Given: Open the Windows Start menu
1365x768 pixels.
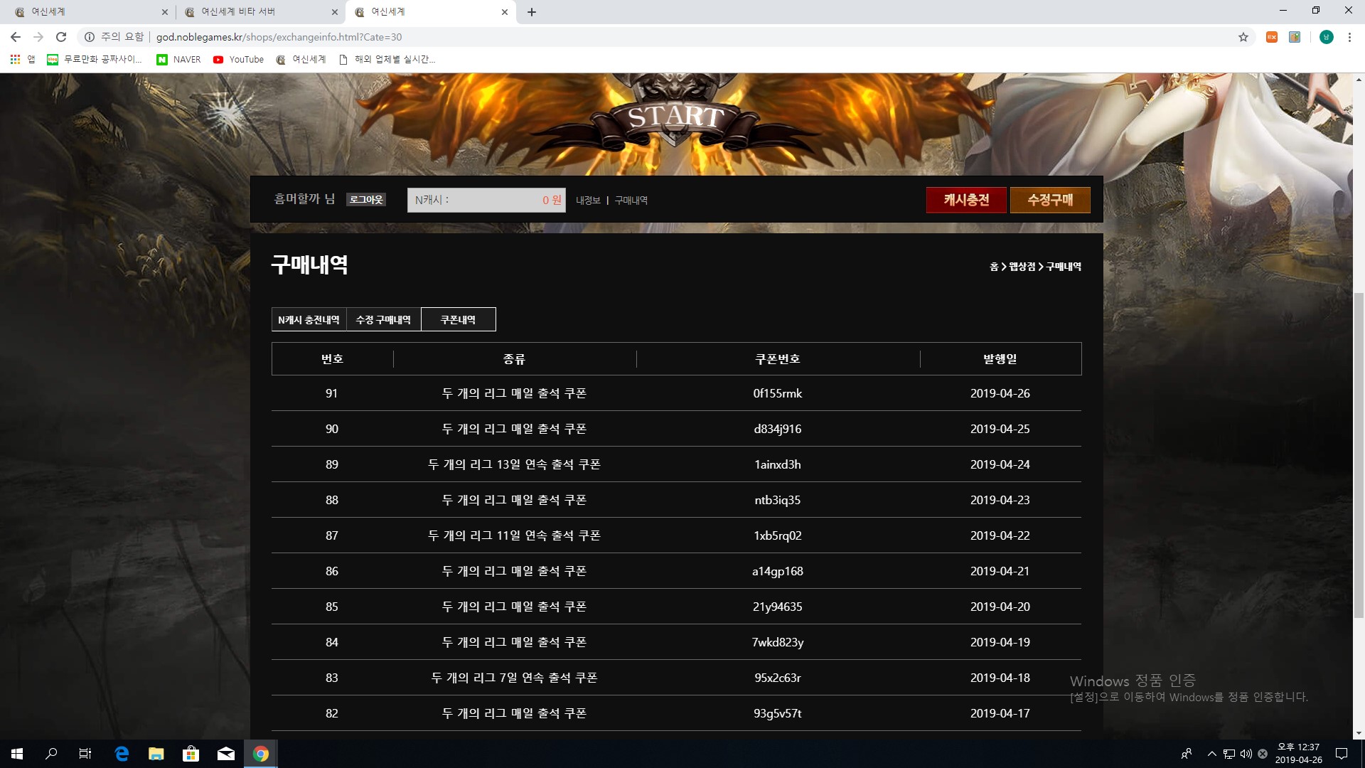Looking at the screenshot, I should click(17, 754).
